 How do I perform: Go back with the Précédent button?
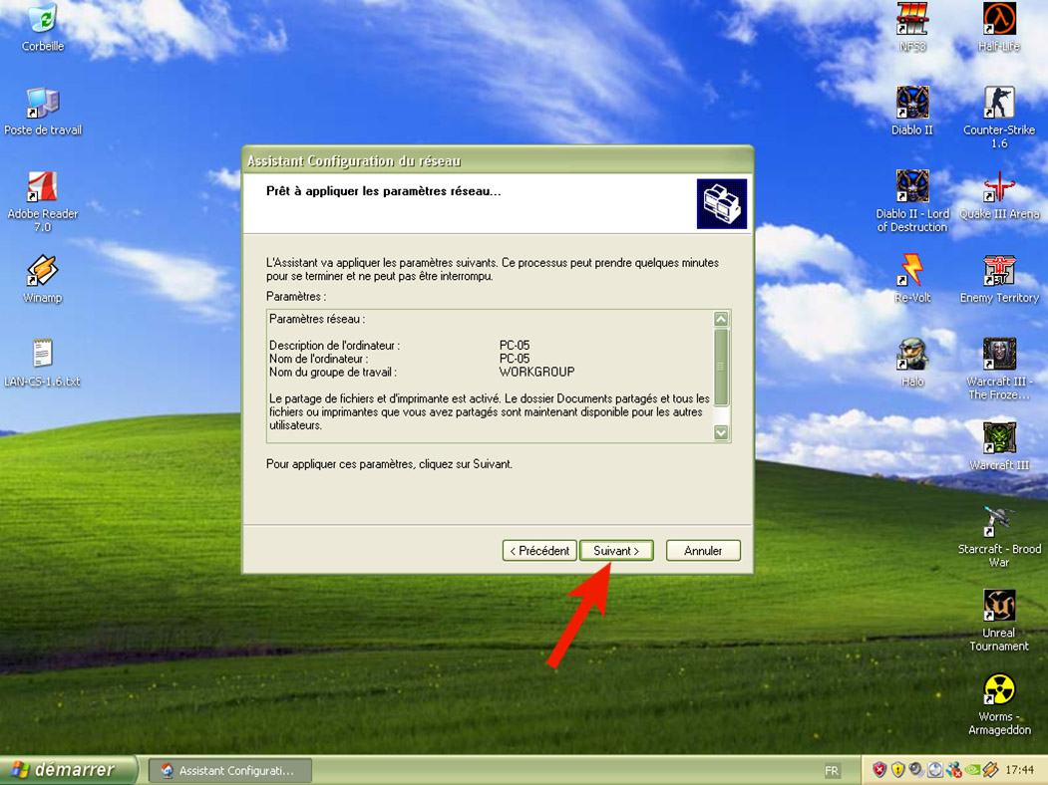(539, 551)
